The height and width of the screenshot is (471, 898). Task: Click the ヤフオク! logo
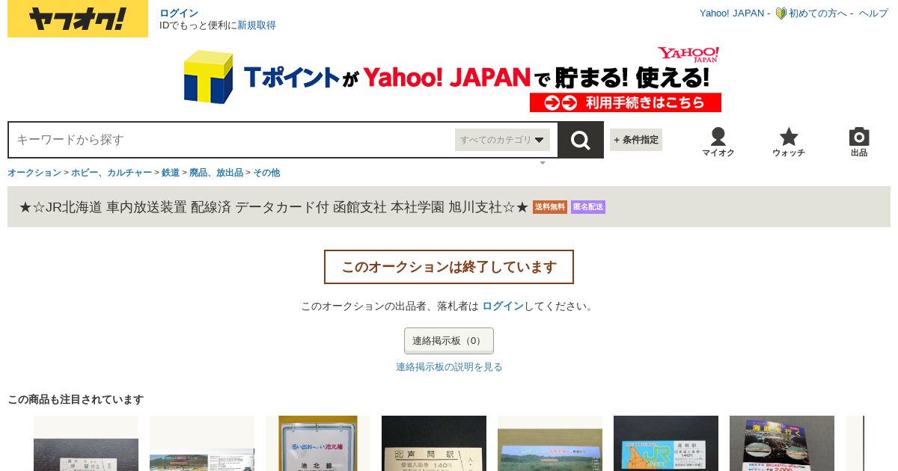[x=78, y=19]
